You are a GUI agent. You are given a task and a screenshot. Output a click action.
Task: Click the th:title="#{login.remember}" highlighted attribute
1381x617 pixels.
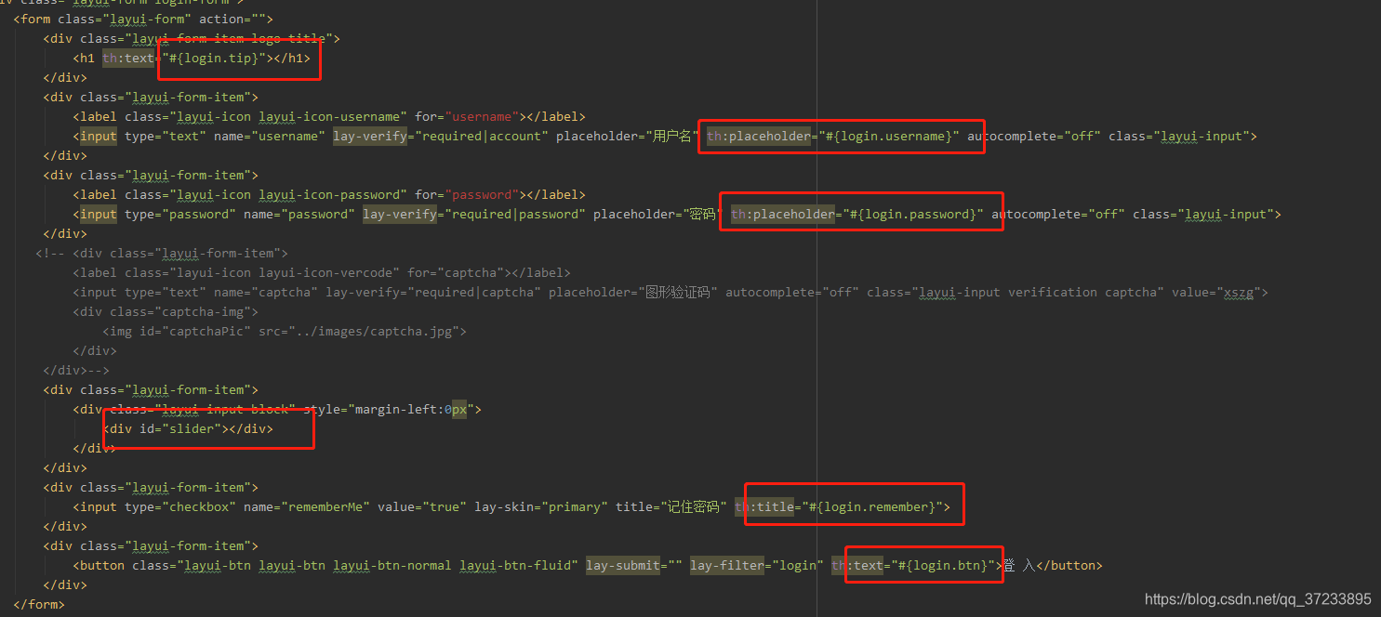coord(852,505)
